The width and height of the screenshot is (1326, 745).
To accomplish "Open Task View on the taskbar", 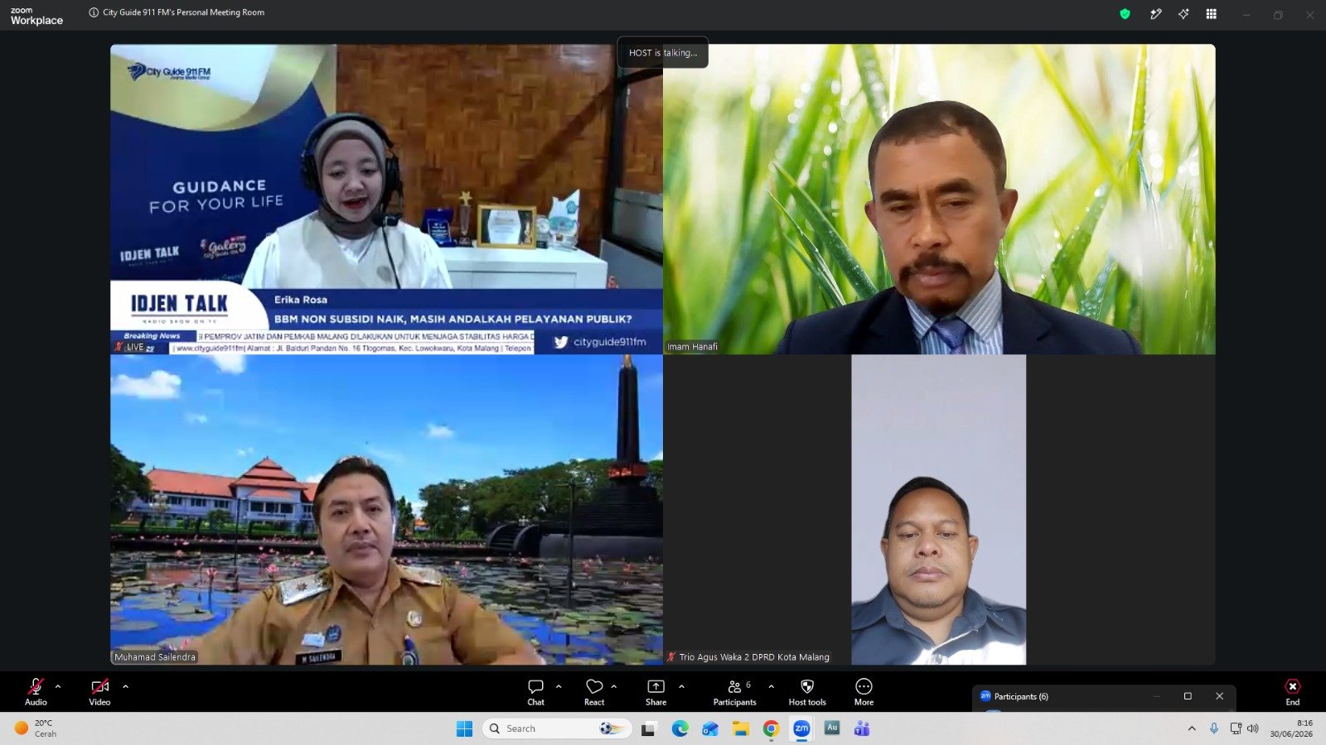I will 649,728.
